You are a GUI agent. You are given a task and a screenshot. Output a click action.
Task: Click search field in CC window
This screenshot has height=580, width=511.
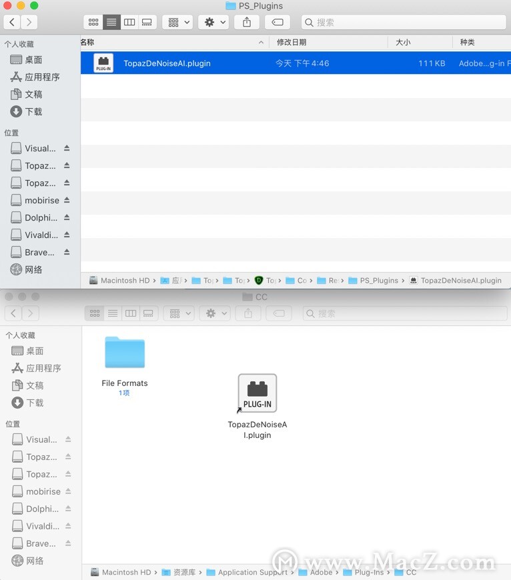[x=405, y=313]
